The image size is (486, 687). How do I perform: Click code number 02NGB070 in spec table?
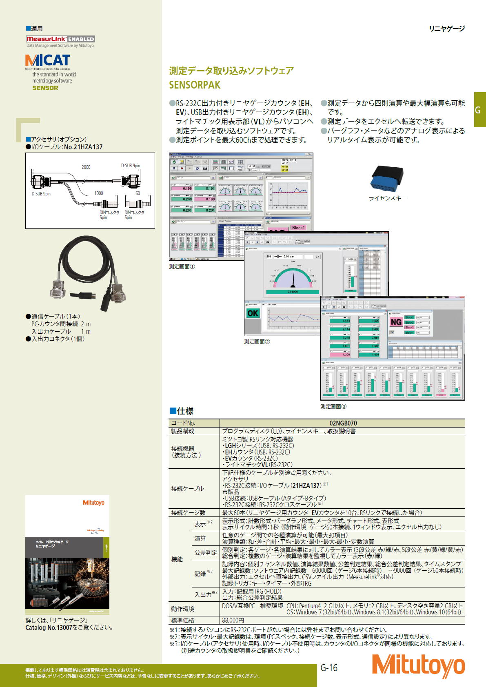click(343, 423)
